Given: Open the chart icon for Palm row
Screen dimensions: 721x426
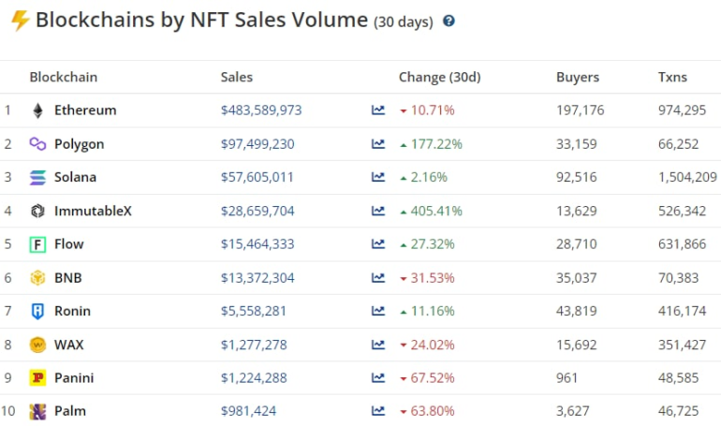Looking at the screenshot, I should tap(378, 411).
